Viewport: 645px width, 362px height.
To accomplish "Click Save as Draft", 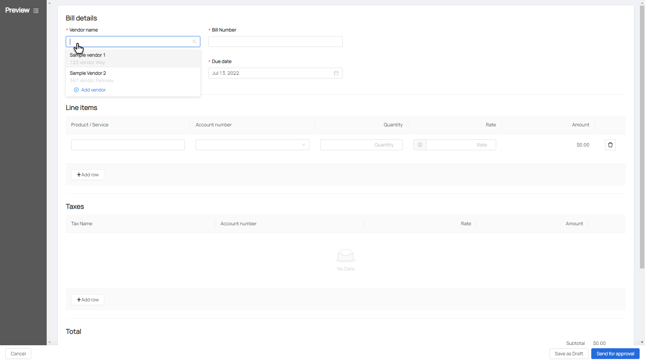I will coord(568,354).
